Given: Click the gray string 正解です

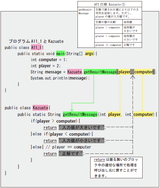Looking at the screenshot, I should point(71,154).
